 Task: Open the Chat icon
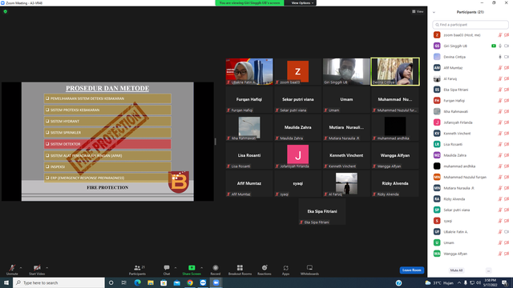(167, 268)
